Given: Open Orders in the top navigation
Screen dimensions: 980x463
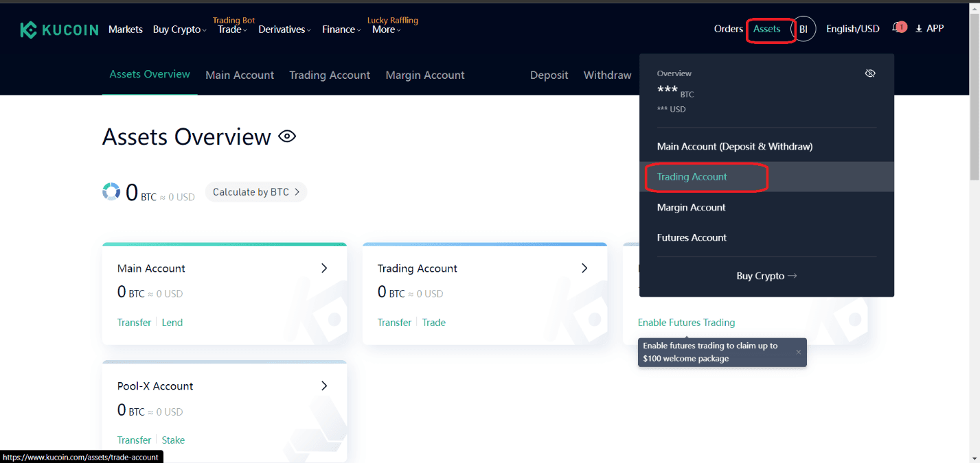Looking at the screenshot, I should (x=729, y=29).
